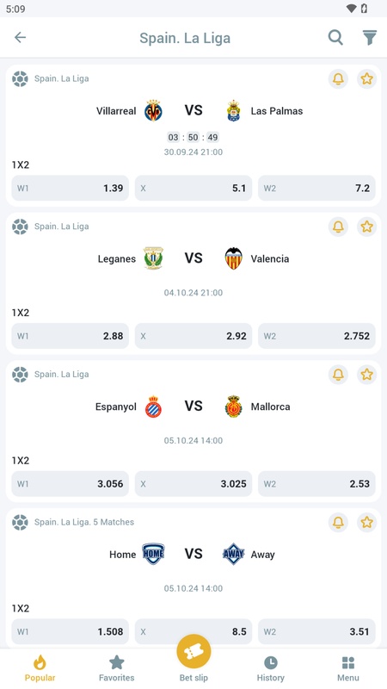387x689 pixels.
Task: Toggle notification bell for Espanyol vs Mallorca
Action: point(338,375)
